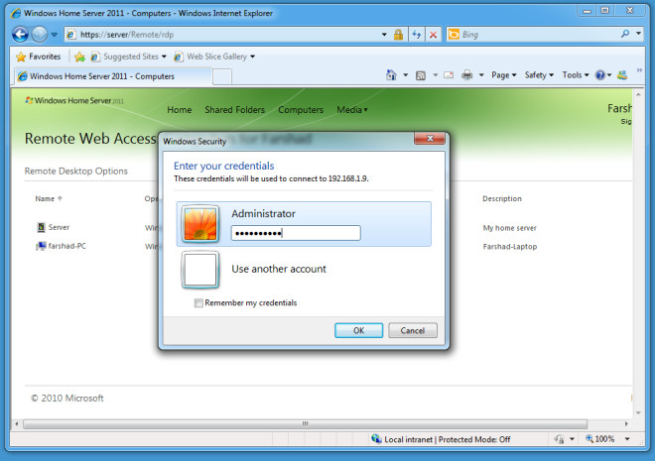Click the search magnifier icon
This screenshot has width=655, height=461.
pos(625,34)
